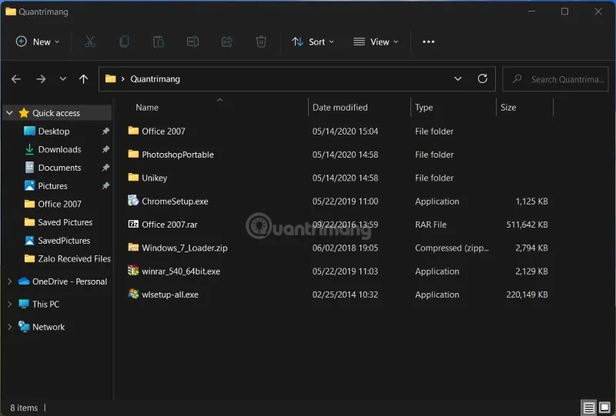Click the wlsetup-all.exe icon
This screenshot has width=616, height=416.
133,294
